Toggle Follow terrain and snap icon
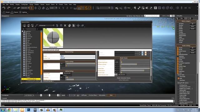The height and width of the screenshot is (112, 200). click(x=79, y=8)
